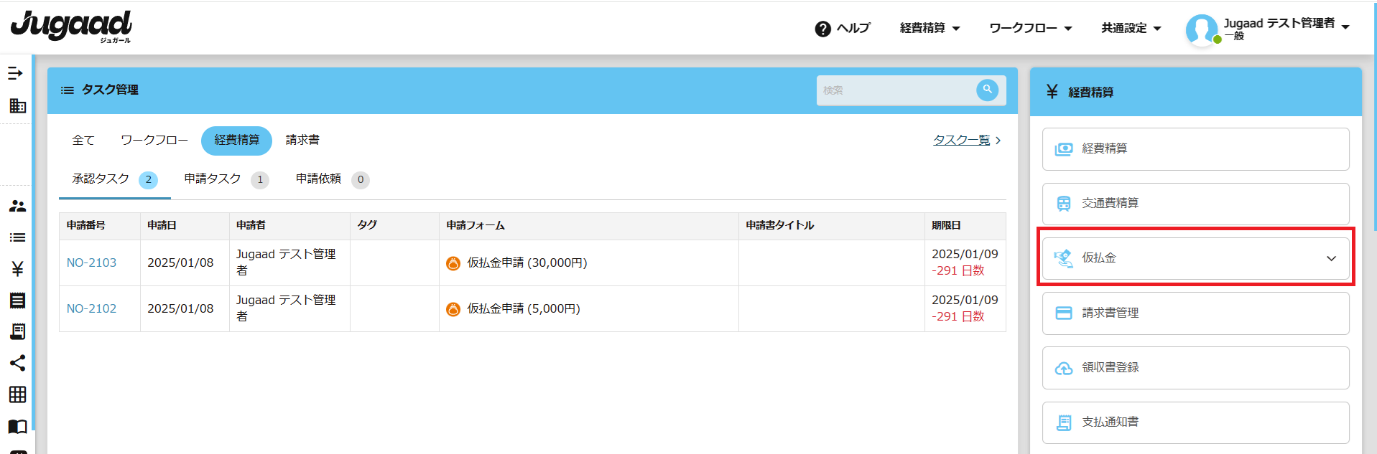1377x454 pixels.
Task: Expand the 仮払金 dropdown chevron
Action: click(1331, 258)
